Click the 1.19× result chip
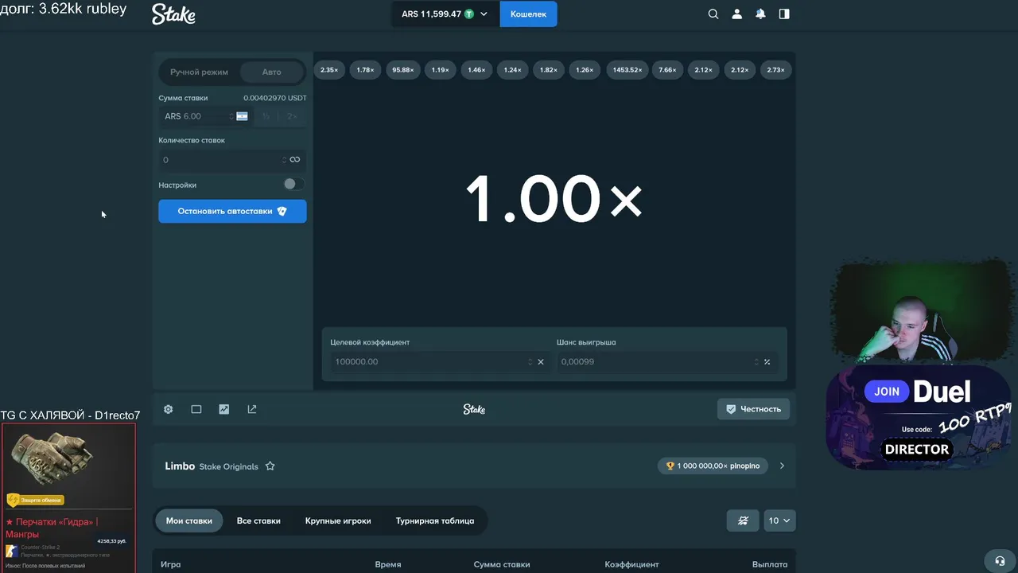 click(440, 70)
